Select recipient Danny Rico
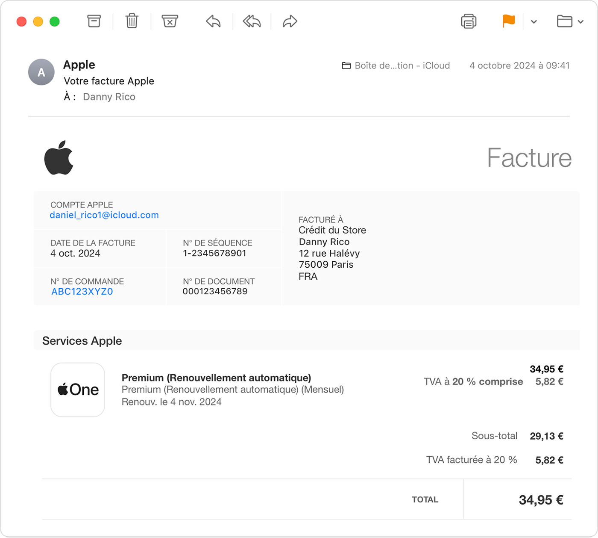 tap(108, 97)
